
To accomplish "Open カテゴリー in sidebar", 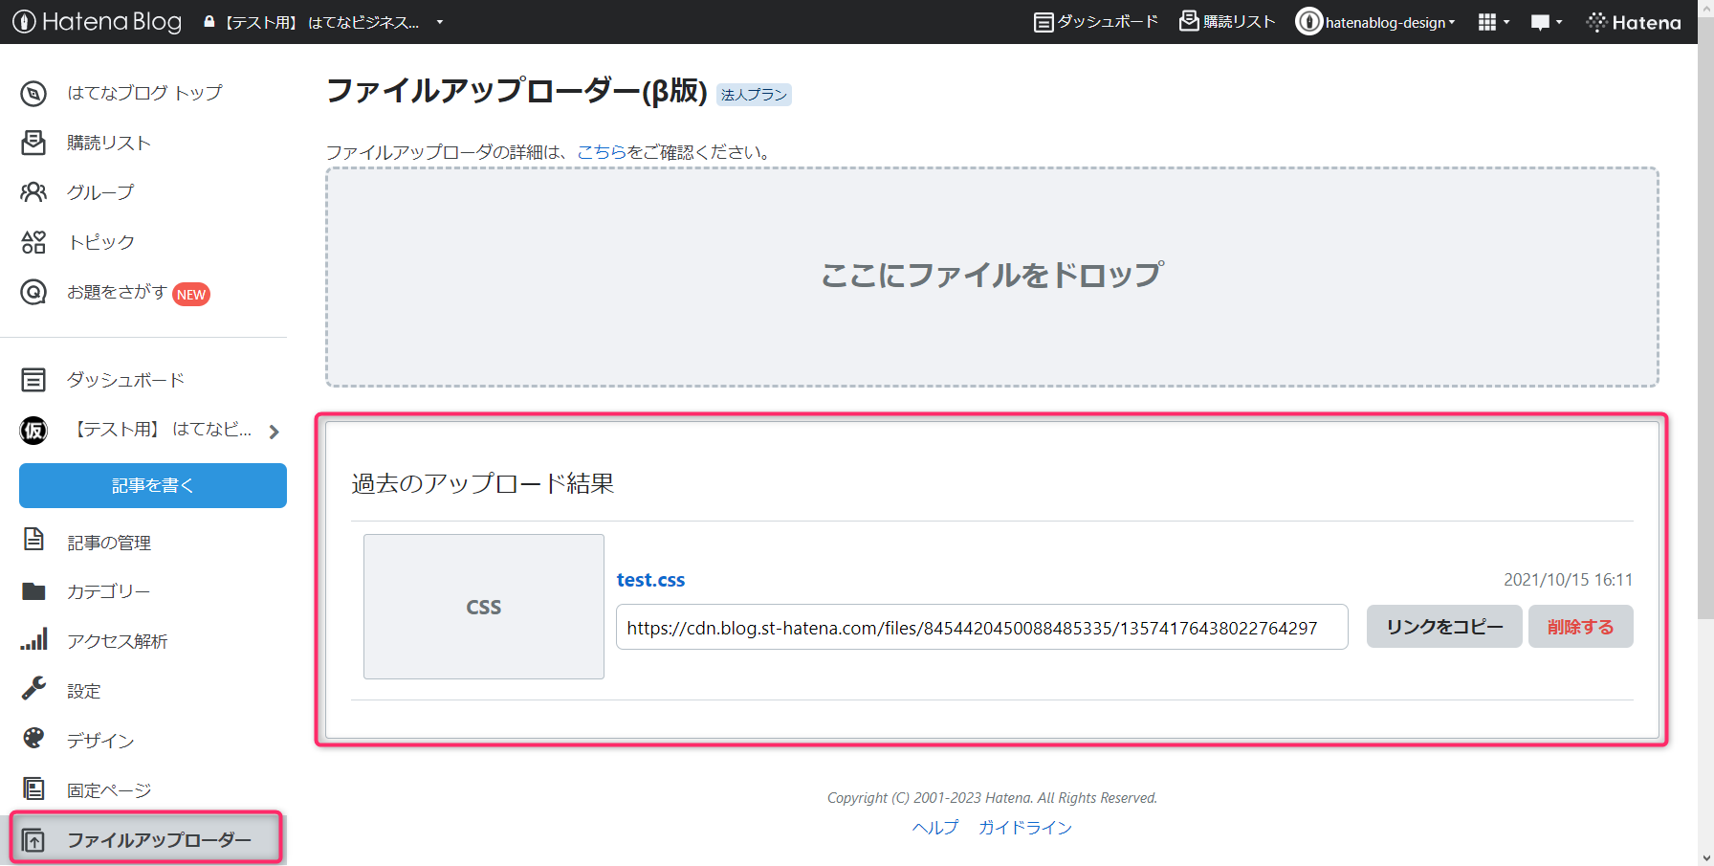I will pos(108,591).
